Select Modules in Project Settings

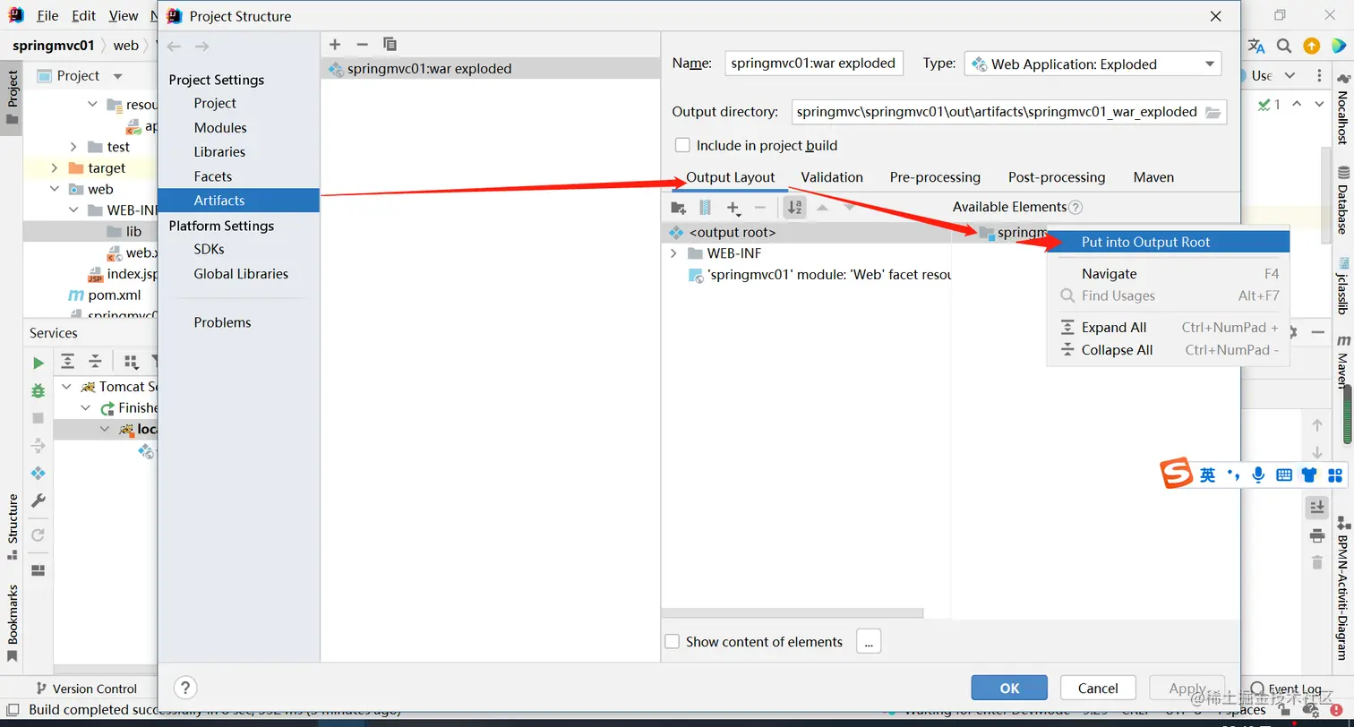(x=220, y=128)
